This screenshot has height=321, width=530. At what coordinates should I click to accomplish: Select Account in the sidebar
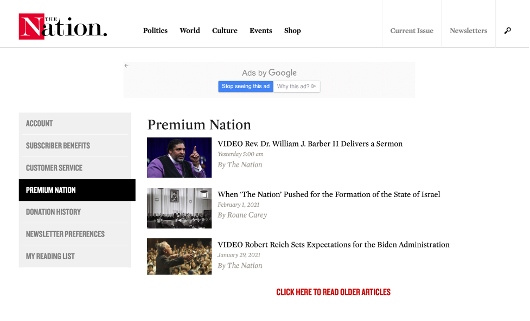tap(75, 123)
